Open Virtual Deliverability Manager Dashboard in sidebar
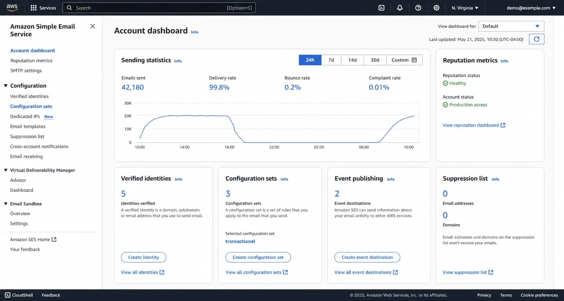Image resolution: width=564 pixels, height=301 pixels. (x=22, y=190)
